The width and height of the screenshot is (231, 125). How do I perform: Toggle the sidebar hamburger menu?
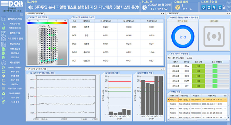[x=22, y=14]
